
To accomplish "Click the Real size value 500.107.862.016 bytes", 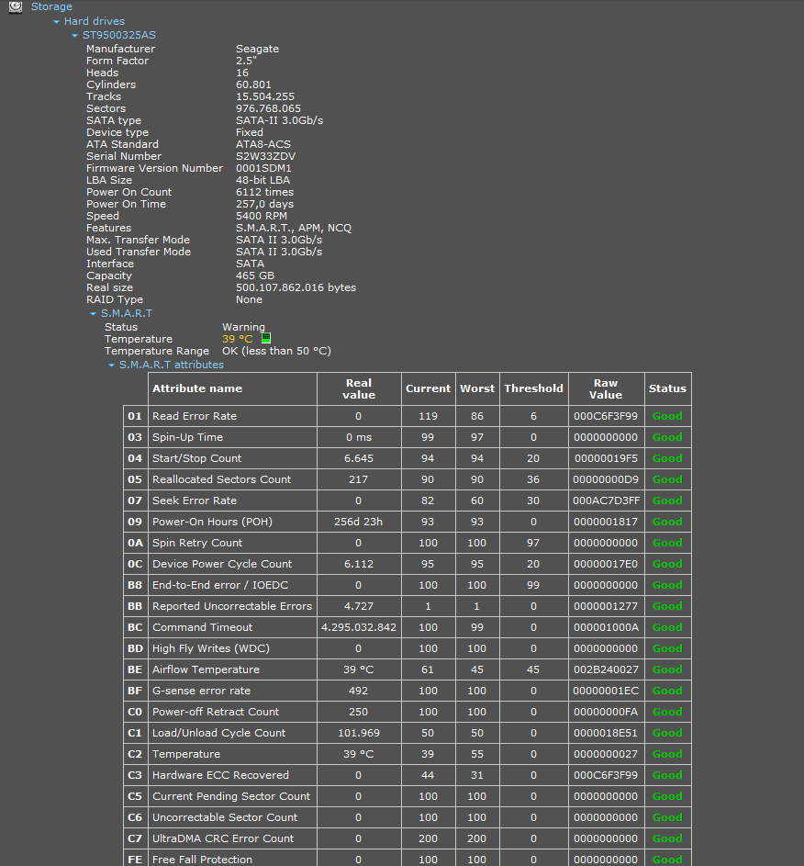I will (296, 287).
